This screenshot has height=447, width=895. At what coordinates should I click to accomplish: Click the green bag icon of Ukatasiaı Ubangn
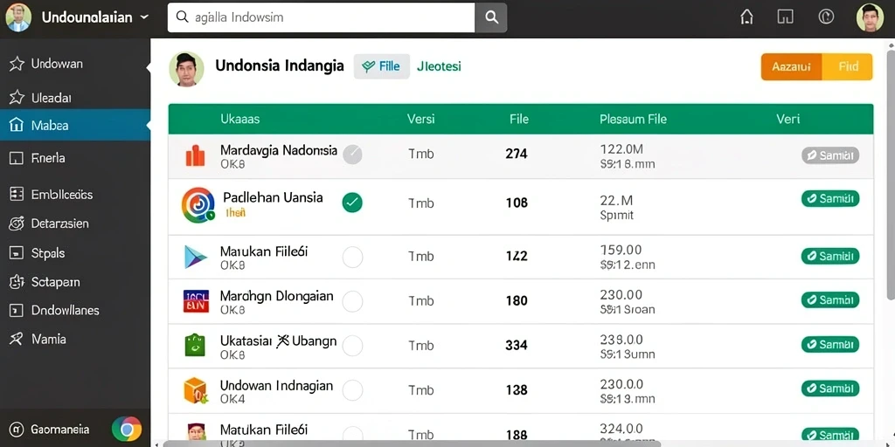195,346
